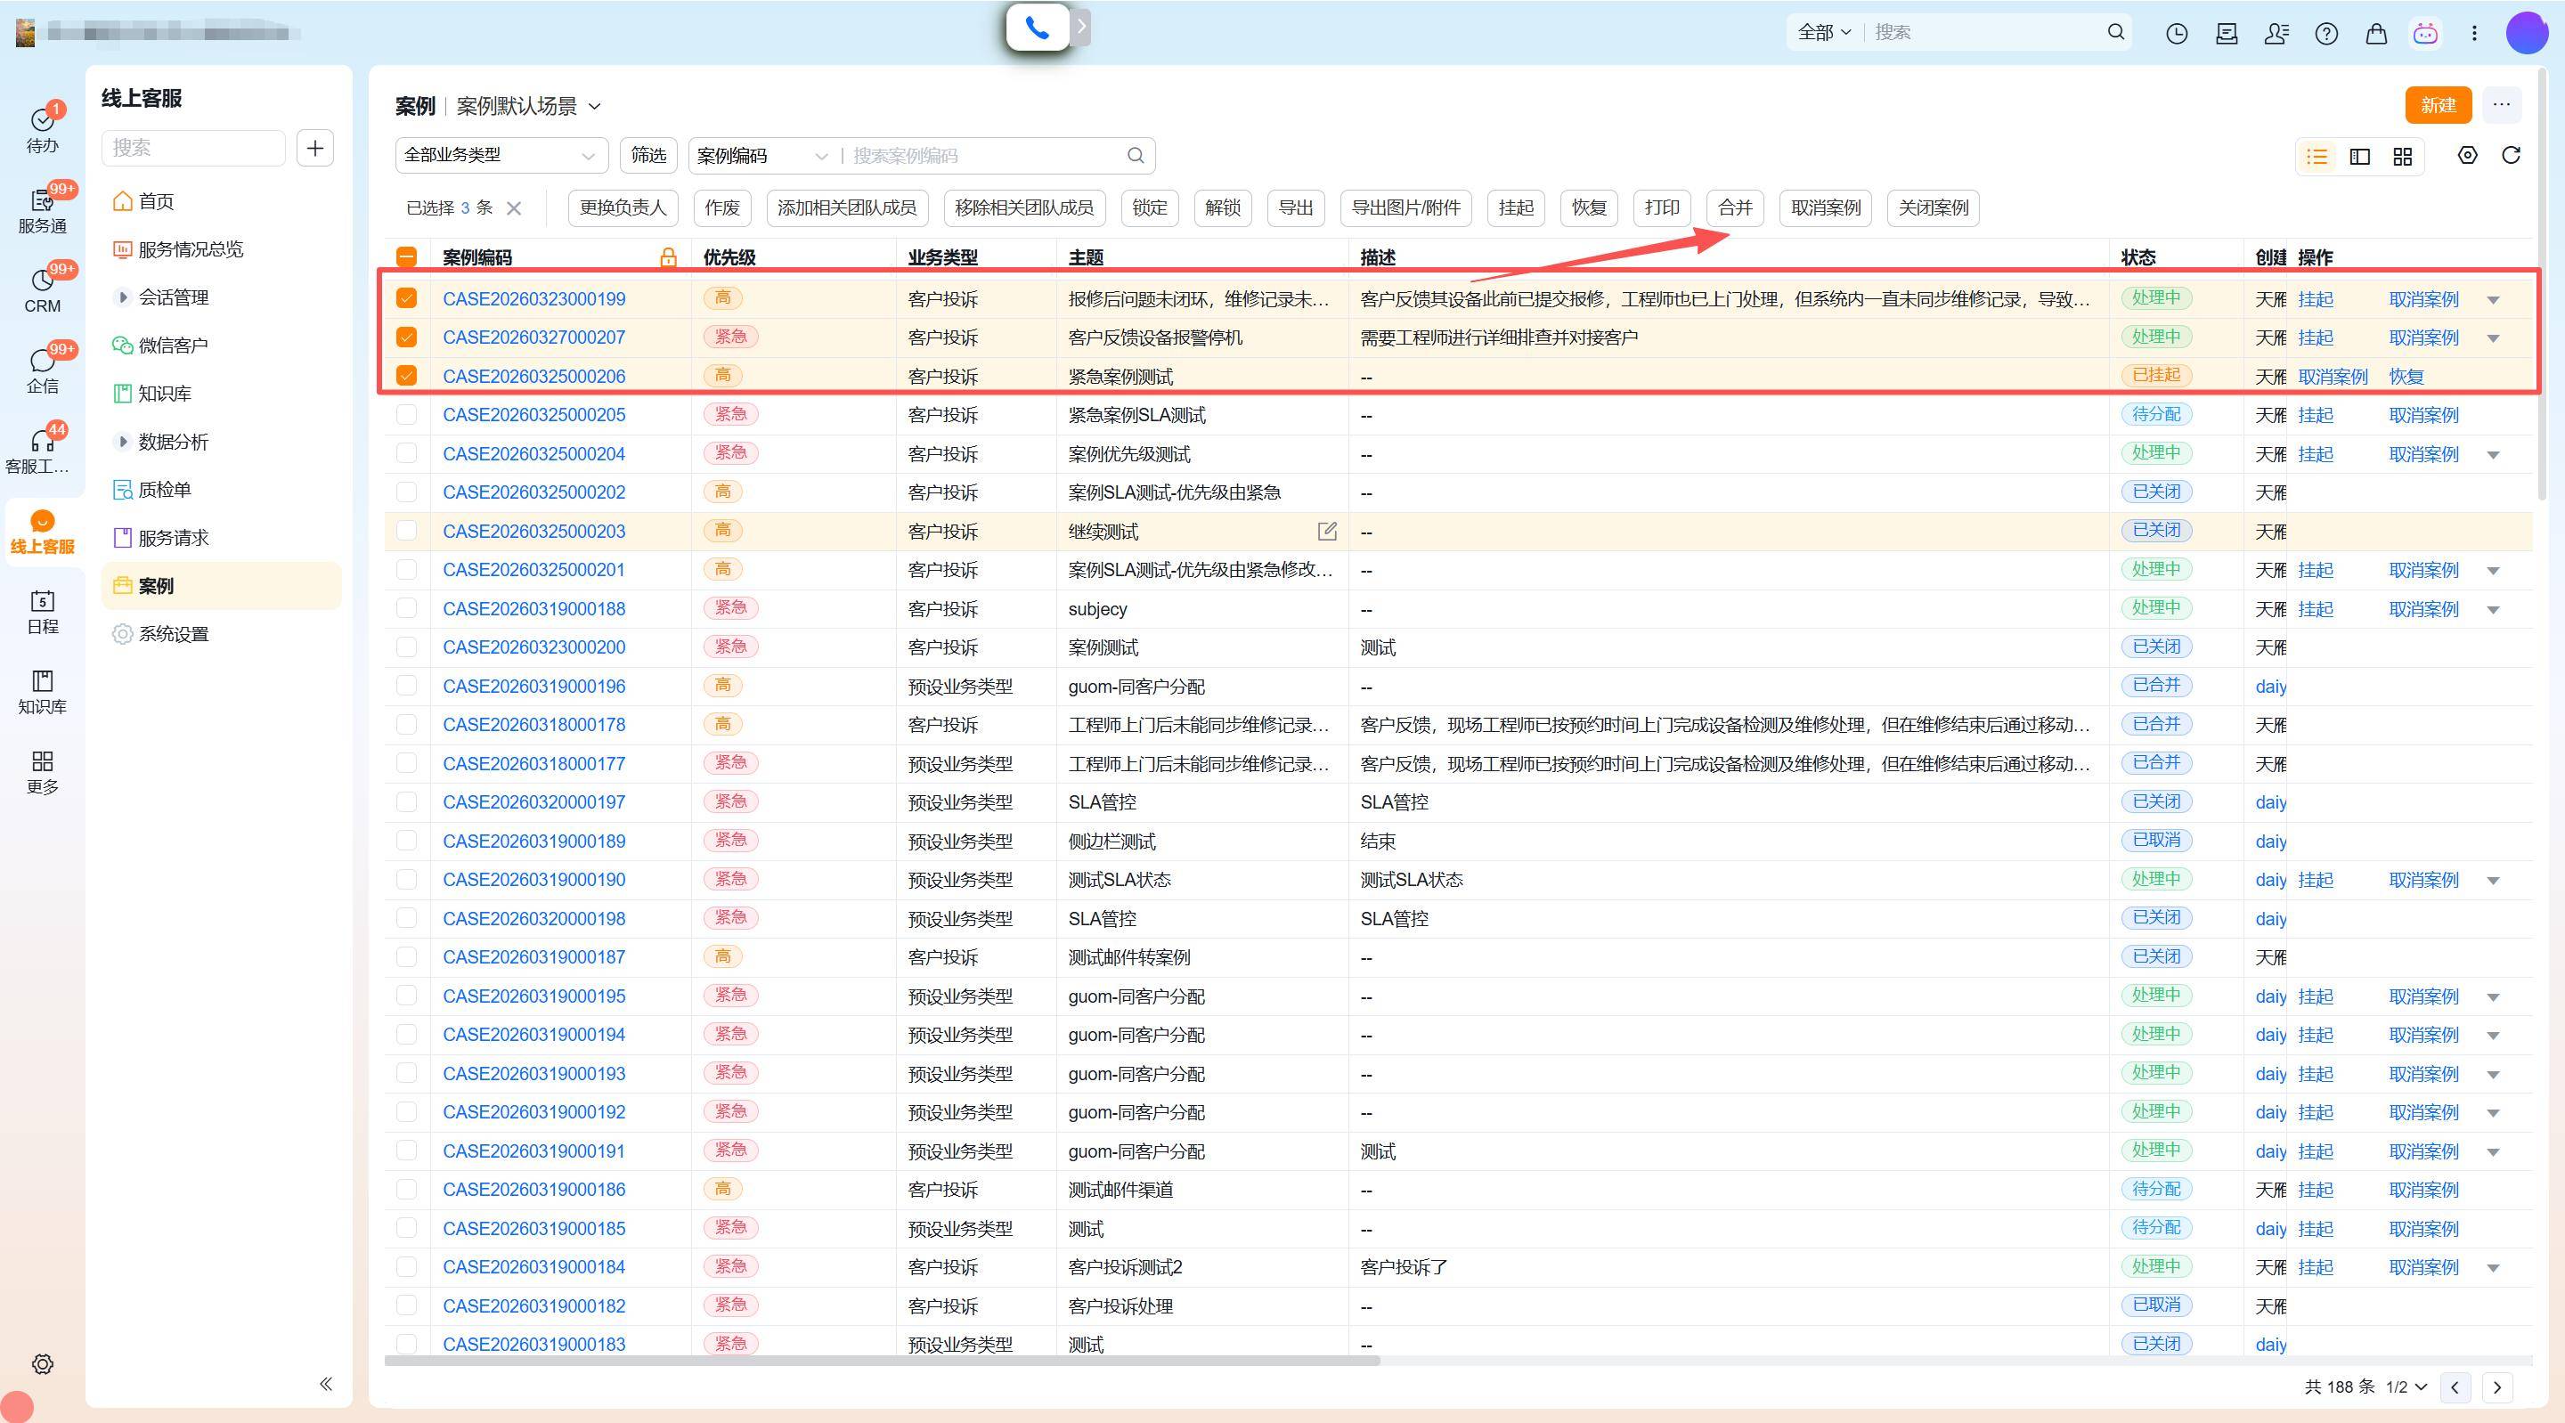Open the history clock icon in header
Screen dimensions: 2565x1423
(x=2177, y=33)
